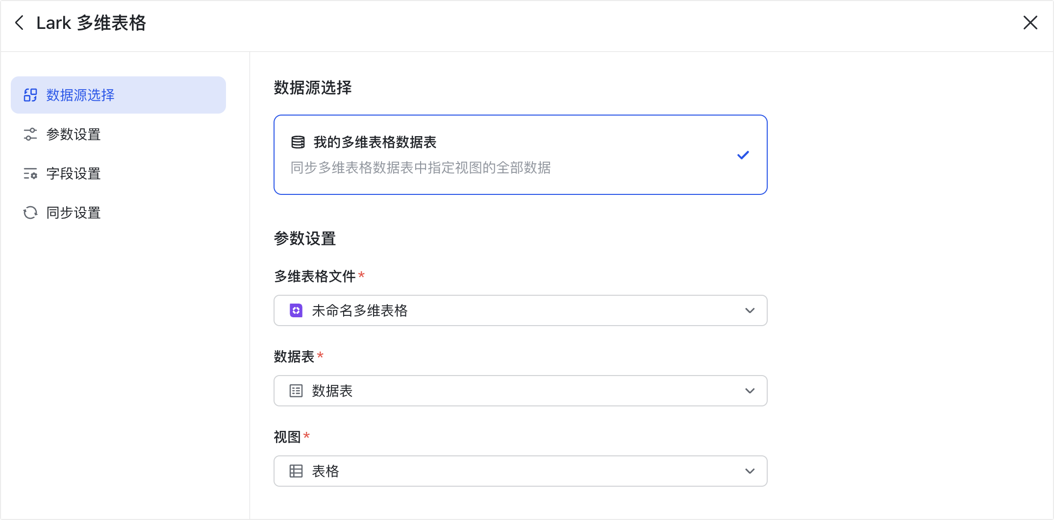Click the 多维表格文件 field label
The height and width of the screenshot is (520, 1054).
click(315, 276)
